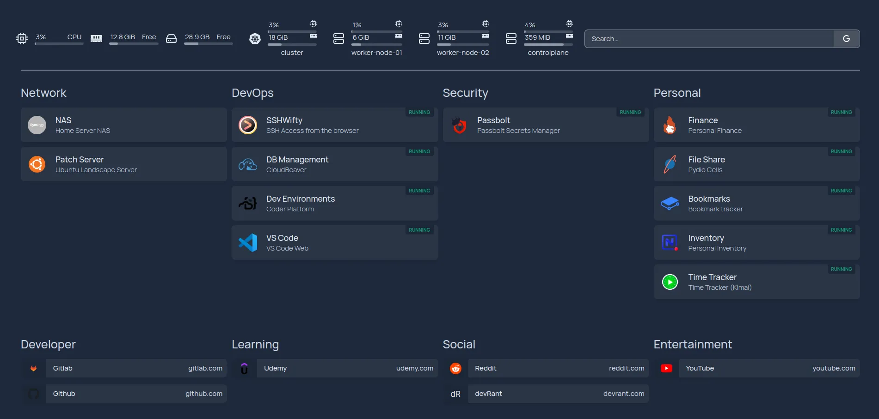The height and width of the screenshot is (419, 879).
Task: Click the YouTube play icon
Action: point(666,368)
